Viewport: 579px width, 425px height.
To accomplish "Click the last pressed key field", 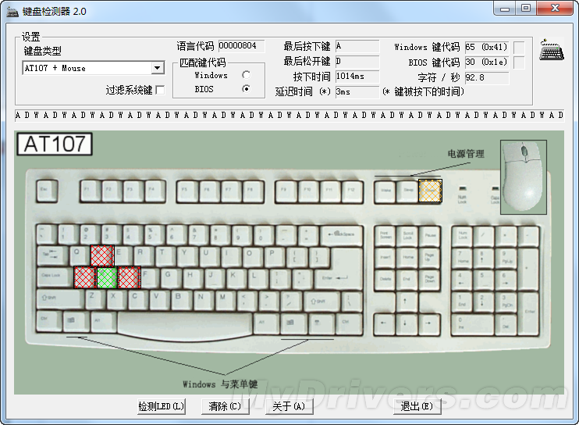I will coord(357,46).
